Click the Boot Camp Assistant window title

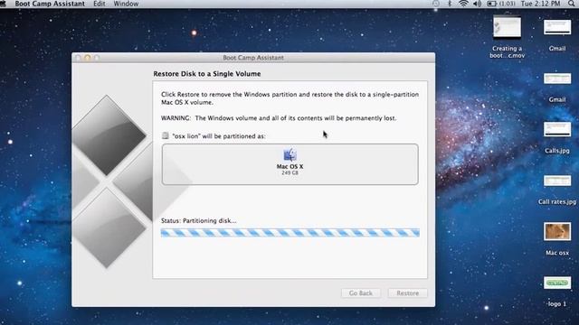pyautogui.click(x=253, y=58)
